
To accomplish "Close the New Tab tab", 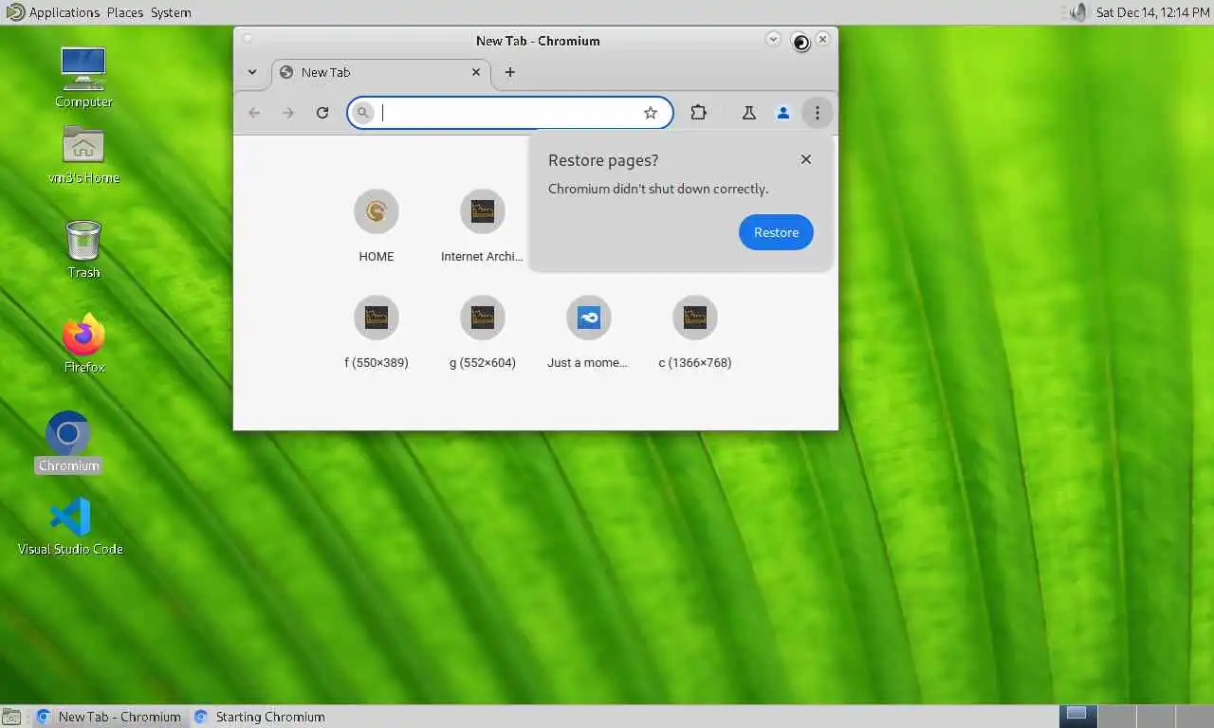I will coord(476,72).
